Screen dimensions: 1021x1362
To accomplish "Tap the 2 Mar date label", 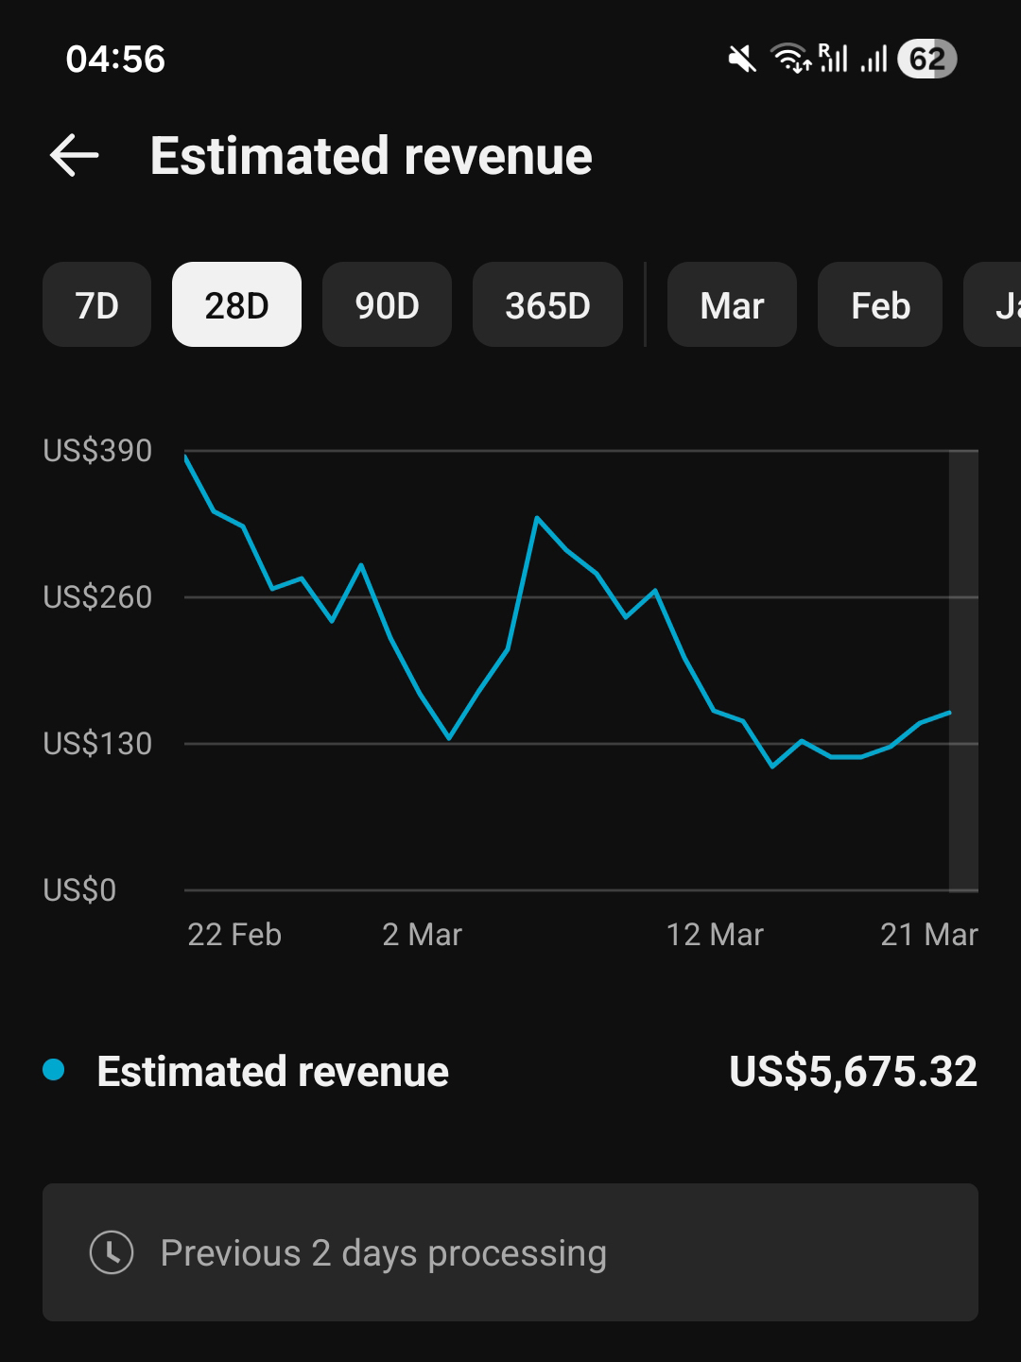I will (x=422, y=935).
